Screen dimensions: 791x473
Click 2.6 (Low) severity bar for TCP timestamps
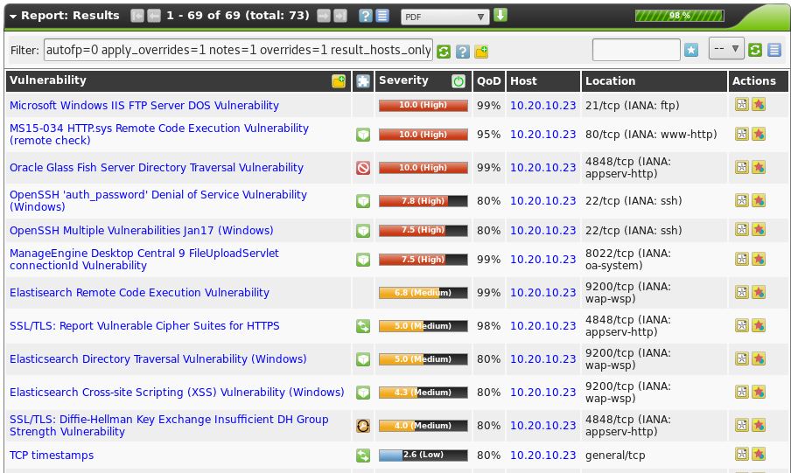coord(423,456)
